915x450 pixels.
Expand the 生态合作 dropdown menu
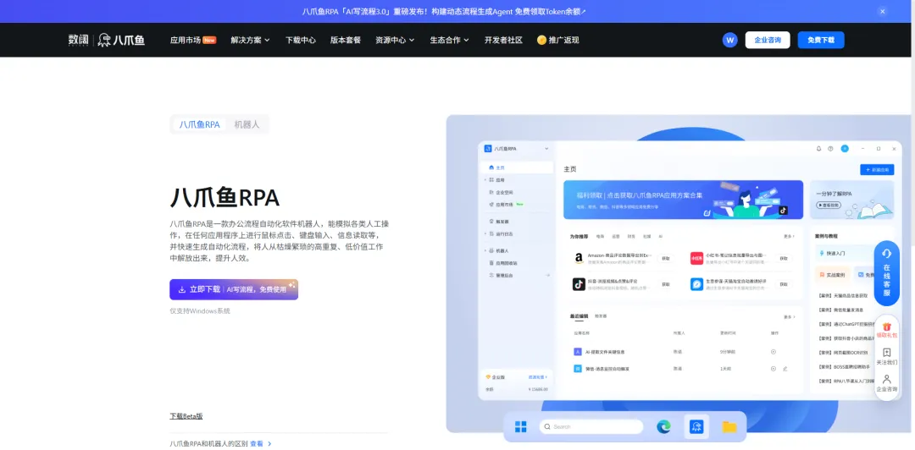449,41
